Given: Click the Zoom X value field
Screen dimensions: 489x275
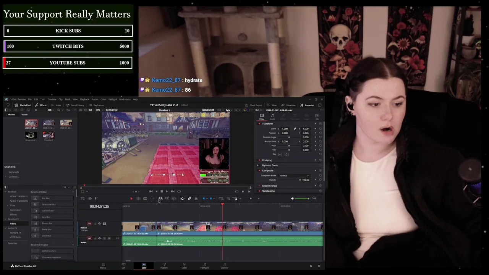Looking at the screenshot, I should [285, 129].
